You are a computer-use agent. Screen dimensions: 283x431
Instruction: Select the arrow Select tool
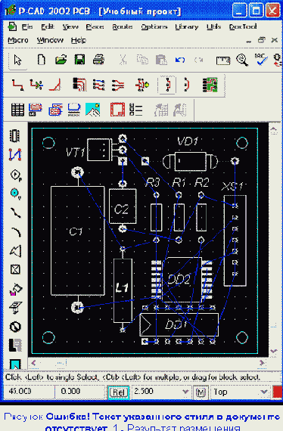(18, 60)
